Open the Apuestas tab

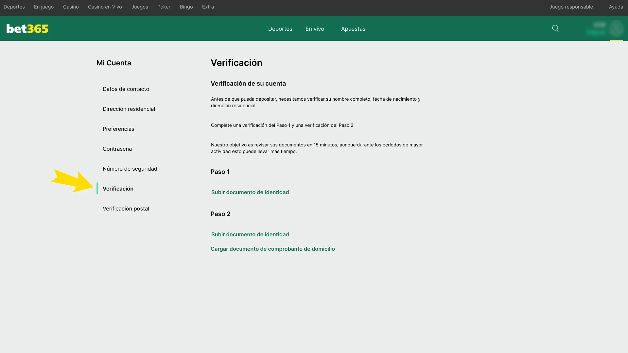tap(353, 29)
